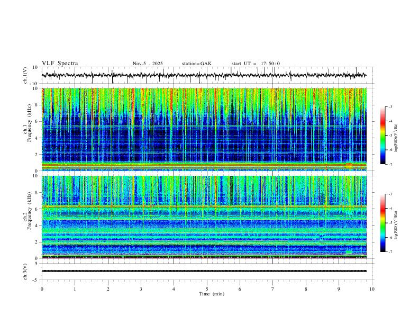
Task: Click the "VLF Spectra" plot title
Action: pos(60,64)
